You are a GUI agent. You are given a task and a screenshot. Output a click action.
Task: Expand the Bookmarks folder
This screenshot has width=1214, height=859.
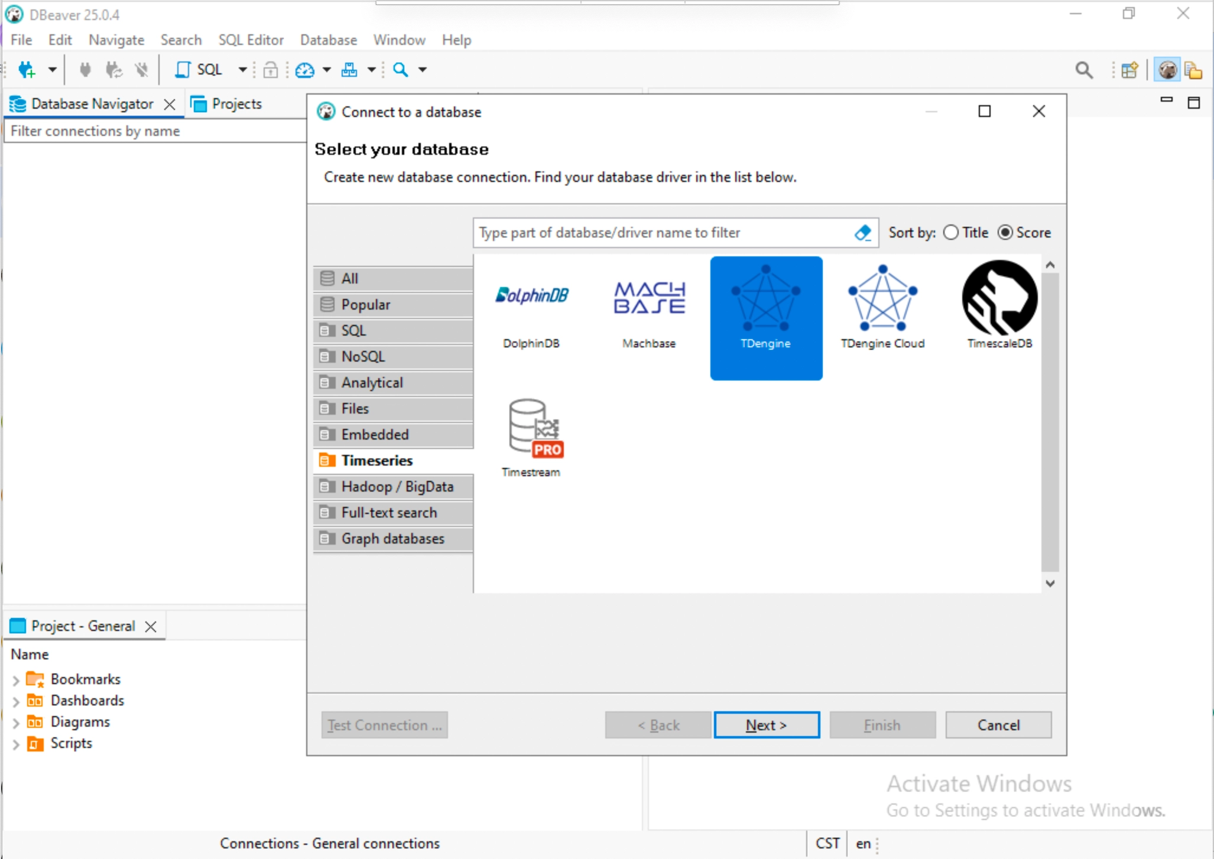click(x=16, y=680)
